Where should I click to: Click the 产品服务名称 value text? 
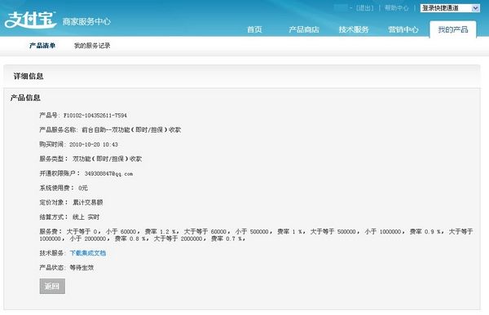pyautogui.click(x=131, y=130)
